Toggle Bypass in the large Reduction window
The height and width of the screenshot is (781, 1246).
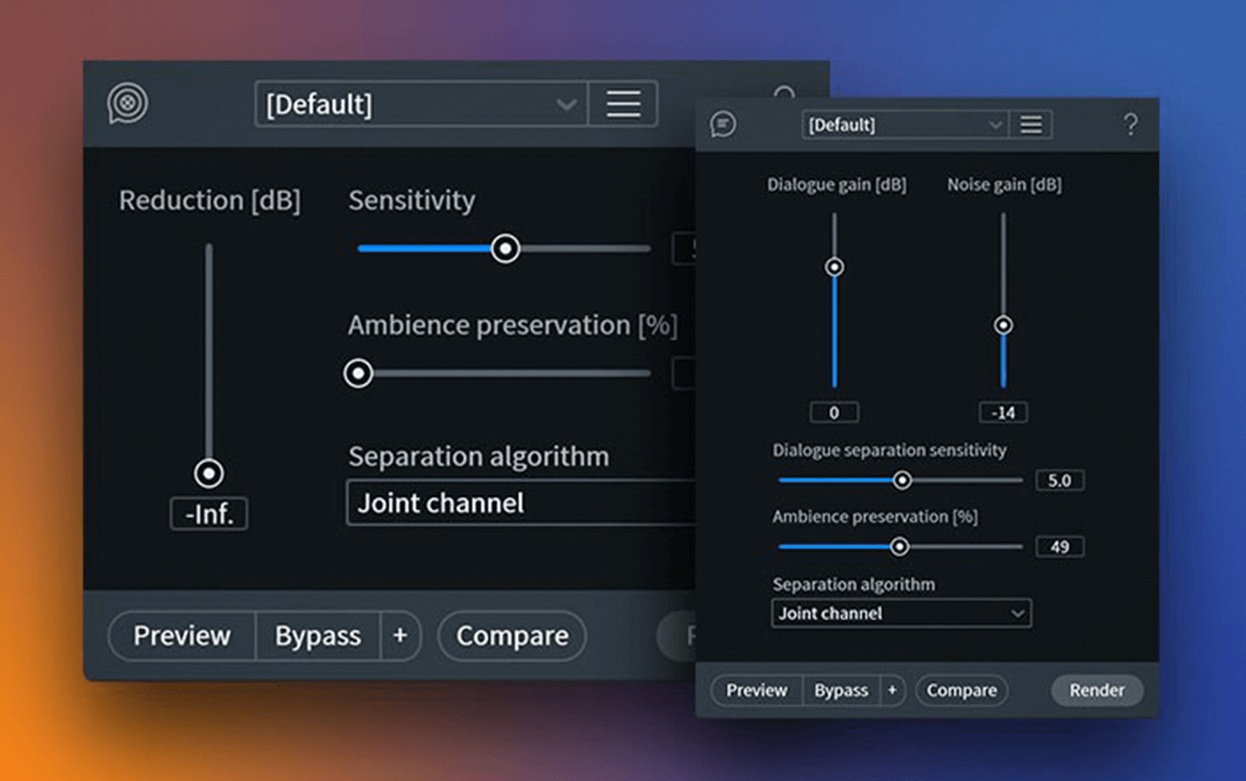point(318,635)
